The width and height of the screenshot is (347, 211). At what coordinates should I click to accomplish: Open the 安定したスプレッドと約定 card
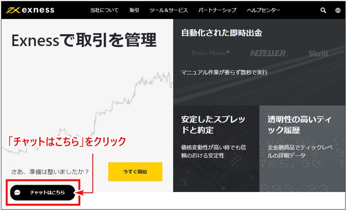pos(216,149)
